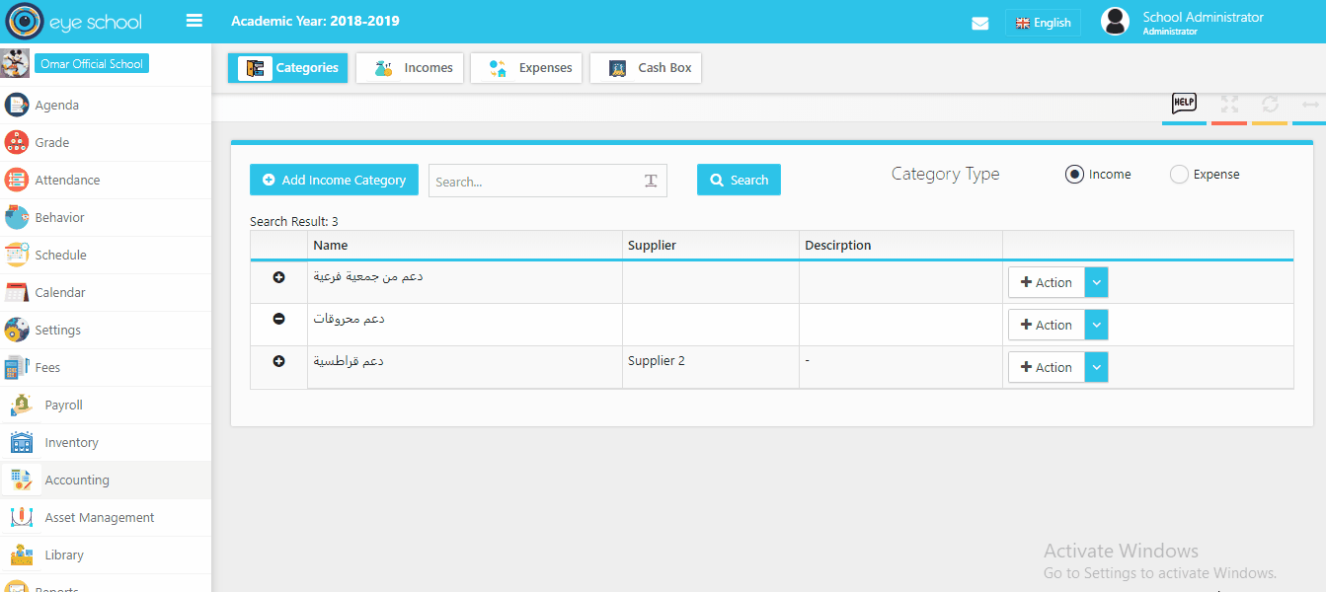This screenshot has height=592, width=1326.
Task: Open the Asset Management sidebar icon
Action: click(x=22, y=517)
